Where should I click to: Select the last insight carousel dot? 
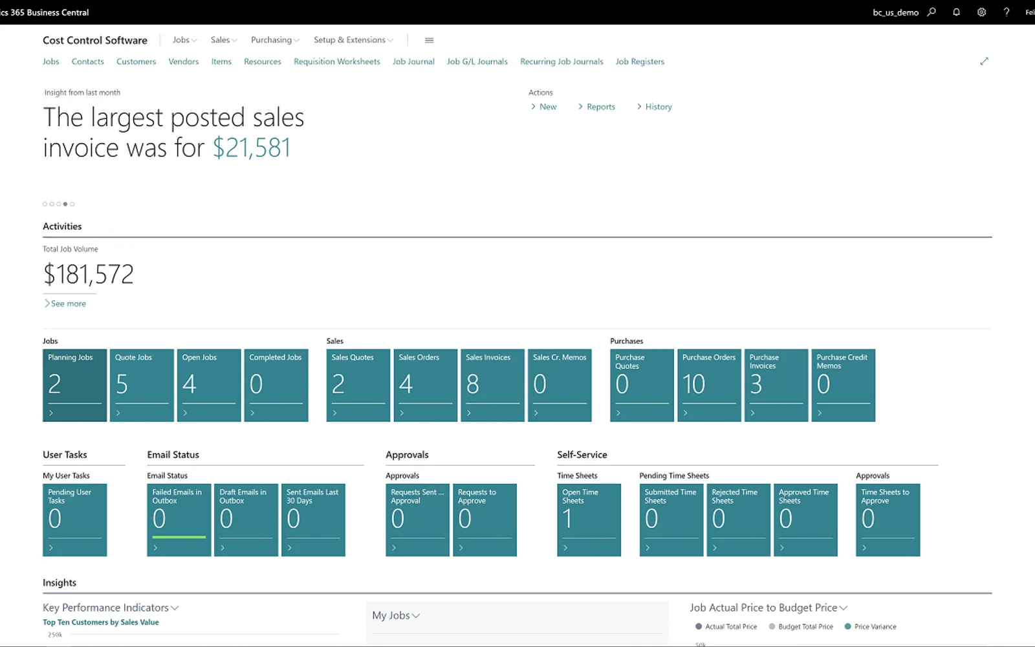72,204
